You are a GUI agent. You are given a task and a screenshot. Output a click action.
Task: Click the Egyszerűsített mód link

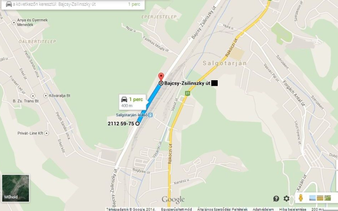click(176, 209)
